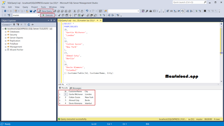Open the Toolbox icon
The width and height of the screenshot is (224, 126).
151,11
